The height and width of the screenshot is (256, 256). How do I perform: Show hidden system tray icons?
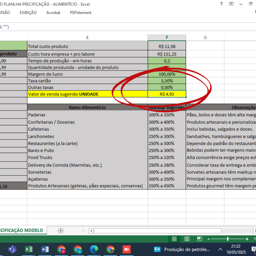pyautogui.click(x=220, y=249)
